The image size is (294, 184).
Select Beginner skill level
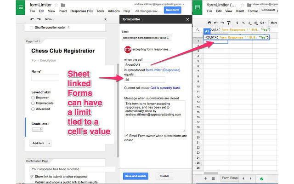coord(33,98)
